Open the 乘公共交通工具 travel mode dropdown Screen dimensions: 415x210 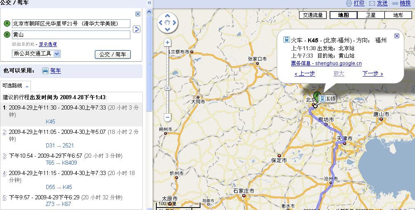(x=36, y=54)
